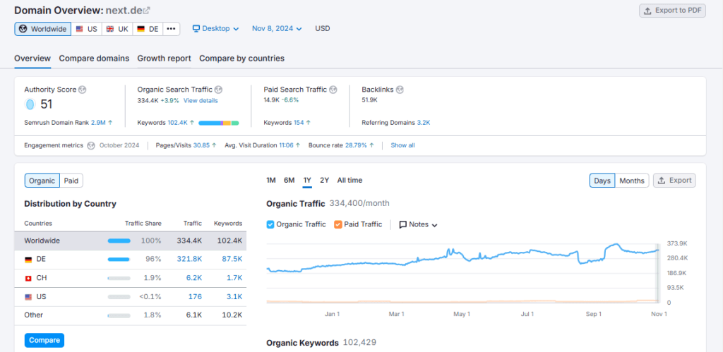Open the Desktop device dropdown
The width and height of the screenshot is (723, 352).
click(x=215, y=29)
